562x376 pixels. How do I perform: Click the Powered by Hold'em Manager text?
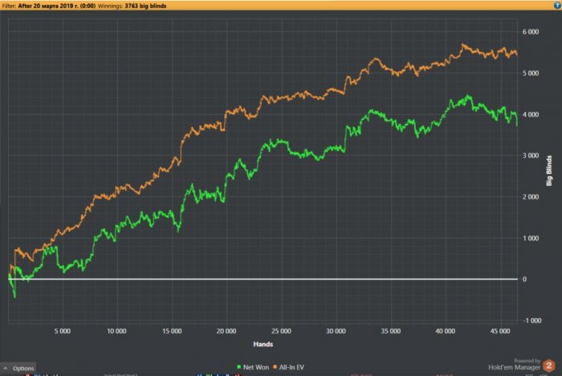515,364
